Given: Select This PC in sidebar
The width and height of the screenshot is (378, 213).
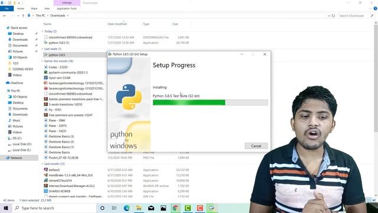Looking at the screenshot, I should point(15,91).
